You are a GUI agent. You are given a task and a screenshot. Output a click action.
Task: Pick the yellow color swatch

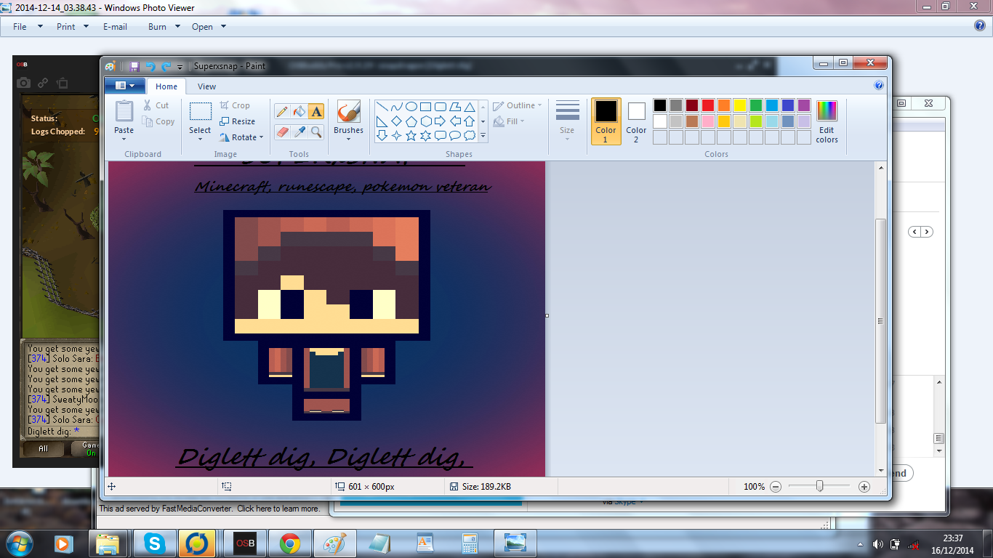point(739,105)
